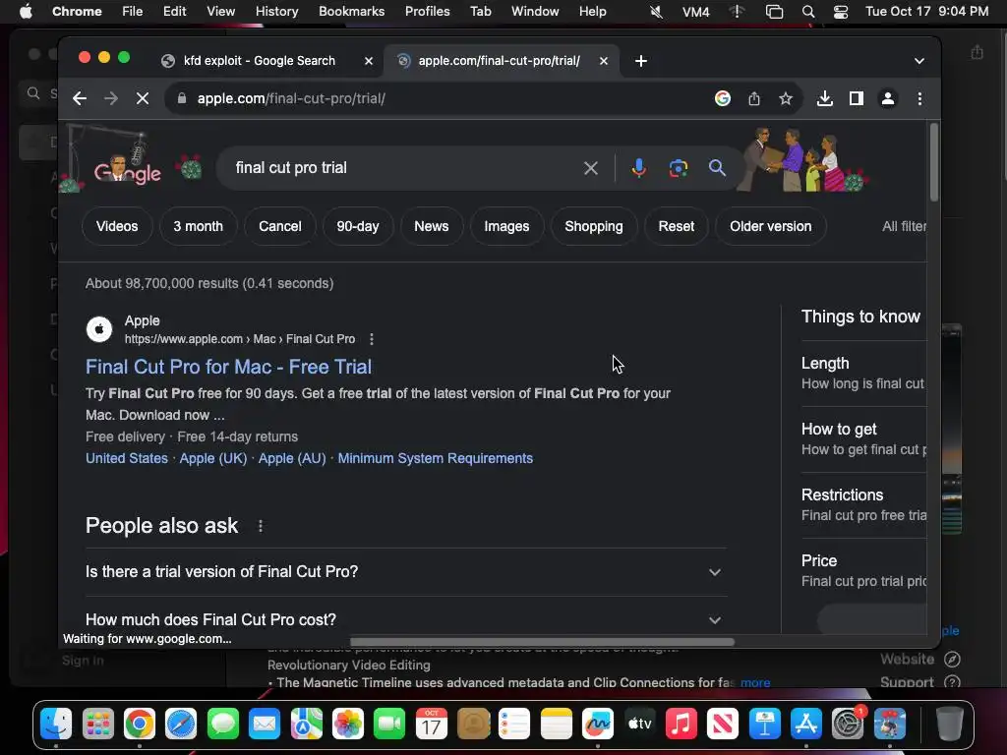1007x755 pixels.
Task: Toggle Chrome side panel icon
Action: coord(857,98)
